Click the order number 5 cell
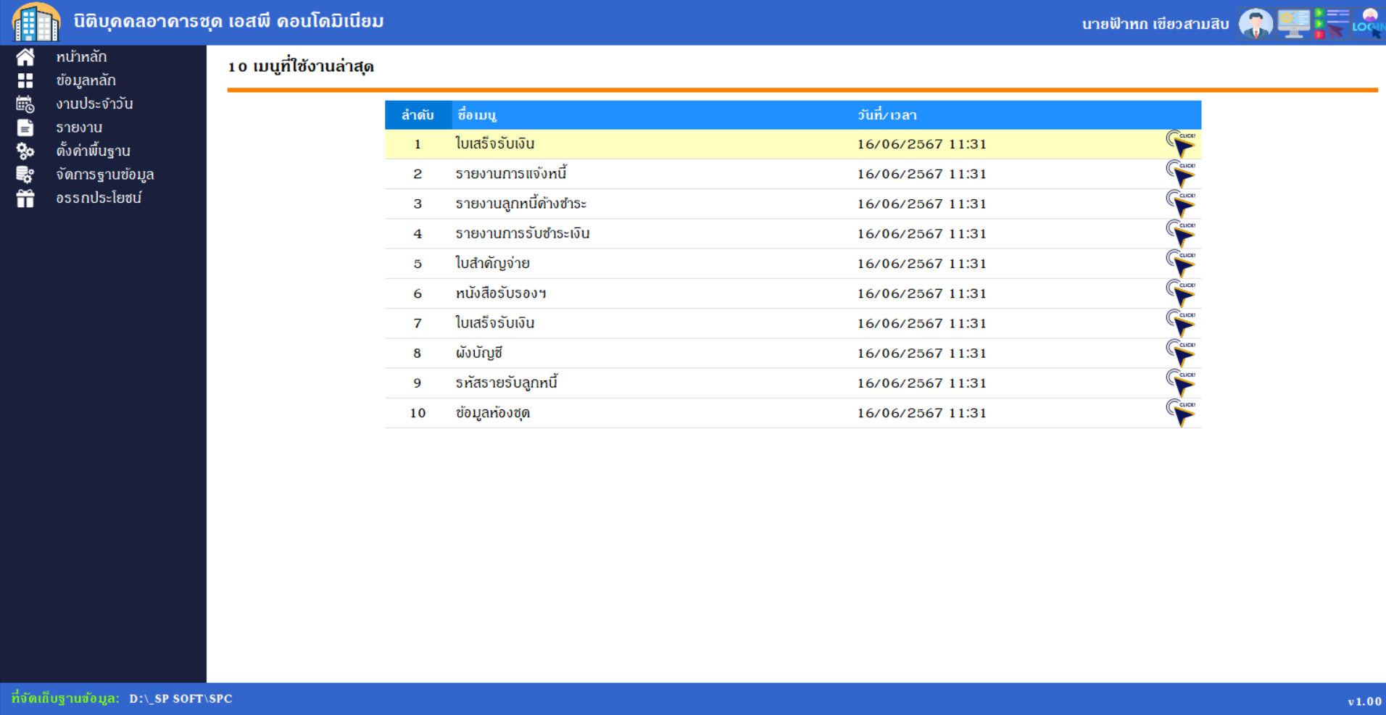This screenshot has height=715, width=1386. 418,264
